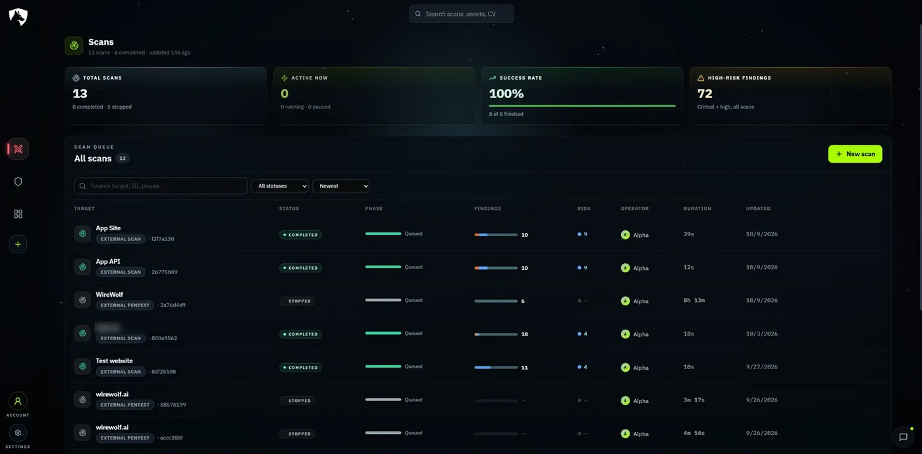The image size is (922, 454).
Task: Click the Status column header
Action: [x=289, y=209]
